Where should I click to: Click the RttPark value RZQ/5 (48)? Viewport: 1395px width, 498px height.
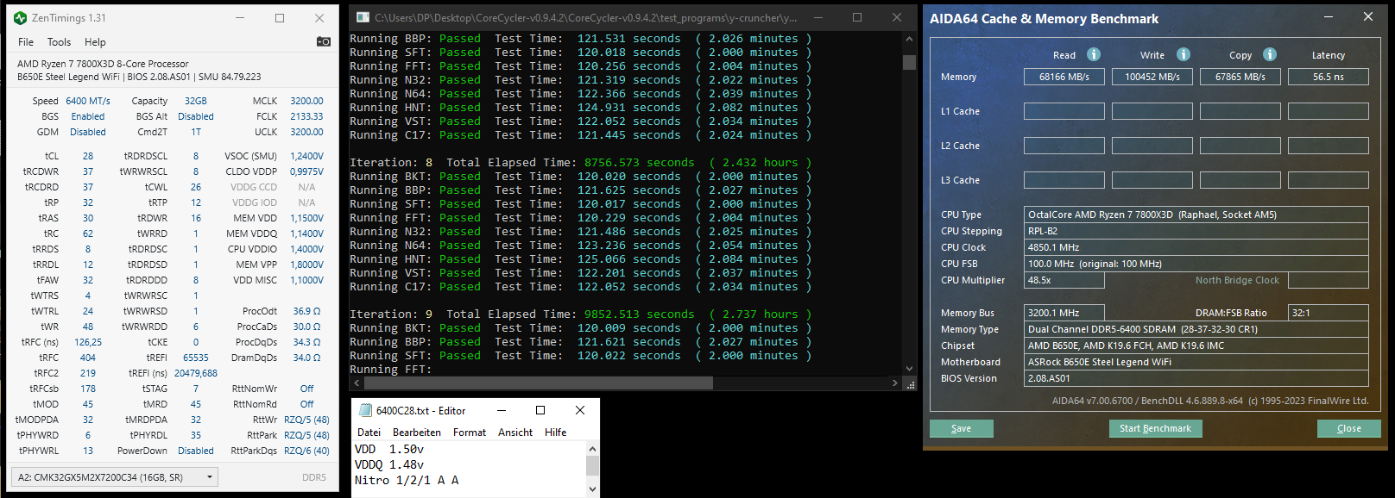click(306, 435)
